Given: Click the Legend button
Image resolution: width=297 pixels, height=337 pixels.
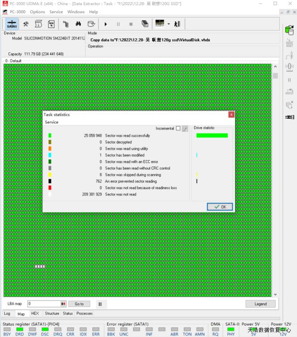Looking at the screenshot, I should [x=260, y=304].
